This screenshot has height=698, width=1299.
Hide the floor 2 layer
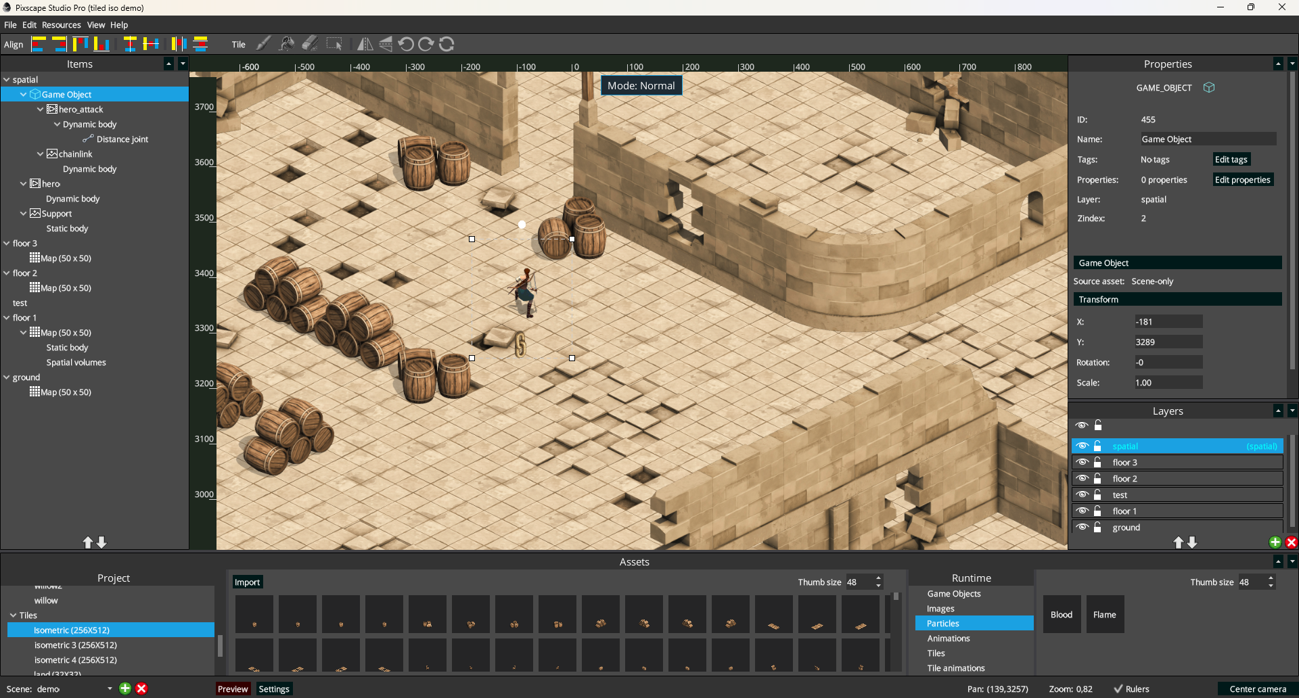1082,478
